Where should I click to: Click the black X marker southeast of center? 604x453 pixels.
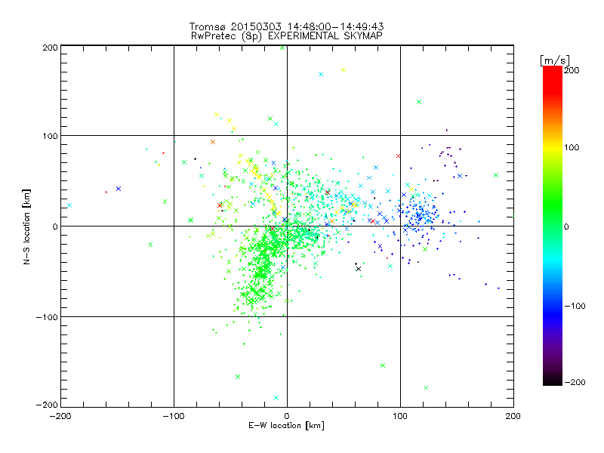click(x=359, y=269)
